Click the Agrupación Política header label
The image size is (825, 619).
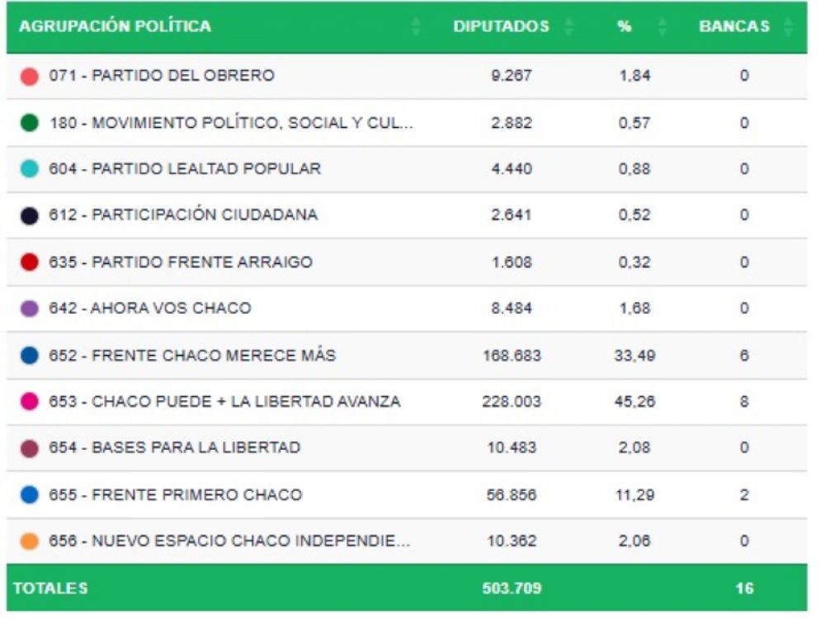click(115, 26)
